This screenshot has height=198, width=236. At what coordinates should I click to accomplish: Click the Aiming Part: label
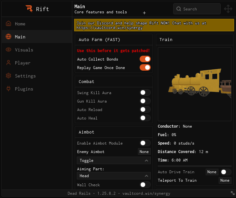pos(90,169)
